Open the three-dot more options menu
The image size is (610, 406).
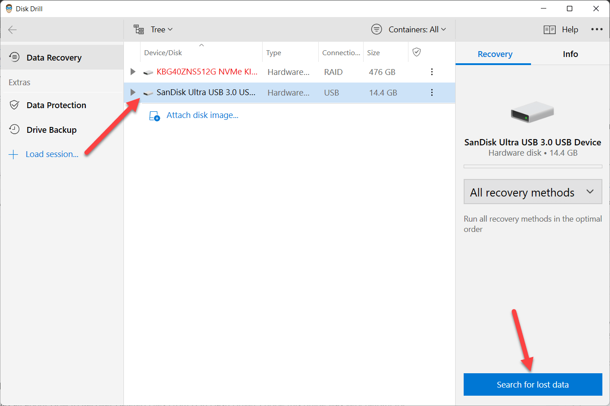(597, 30)
